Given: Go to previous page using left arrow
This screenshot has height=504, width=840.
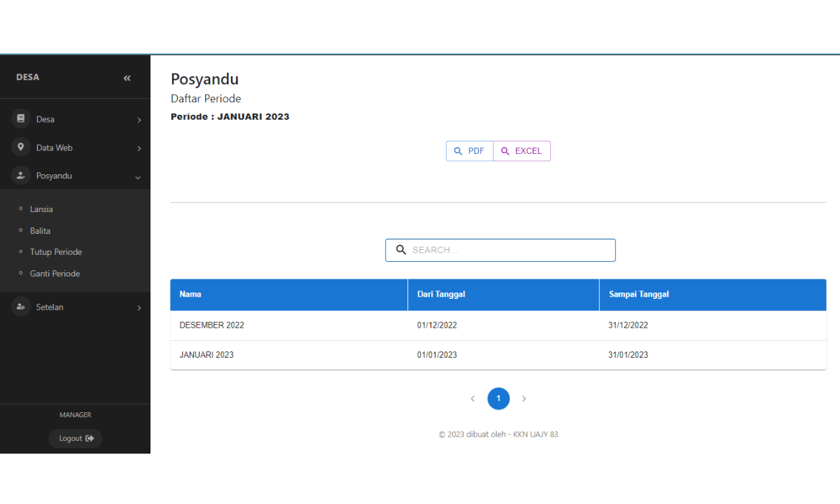Looking at the screenshot, I should pos(472,398).
